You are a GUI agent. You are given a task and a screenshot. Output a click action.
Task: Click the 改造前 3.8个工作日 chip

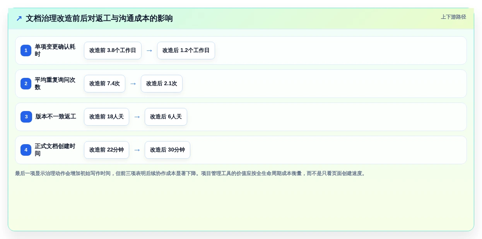[113, 50]
